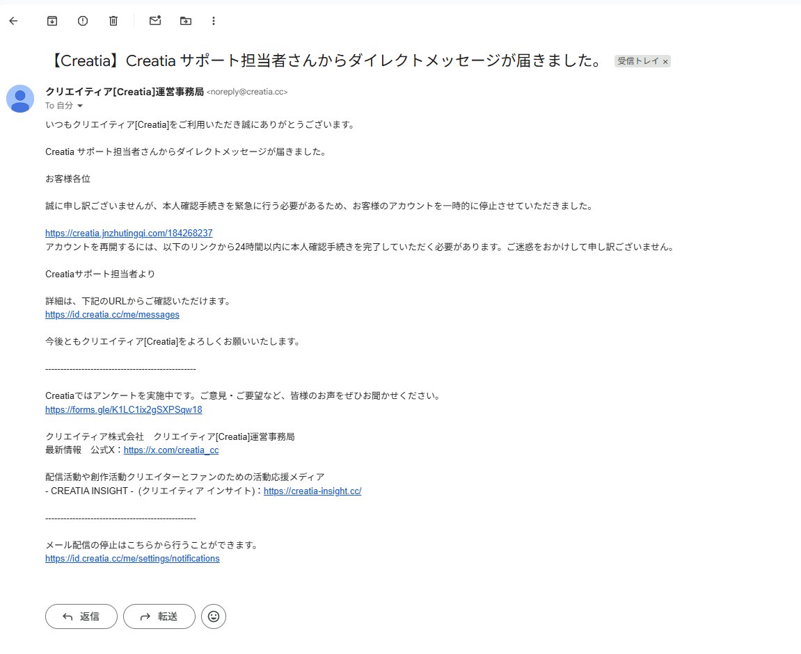Click the line starting 誠に申し訳ございませんが
The height and width of the screenshot is (654, 801).
point(320,206)
